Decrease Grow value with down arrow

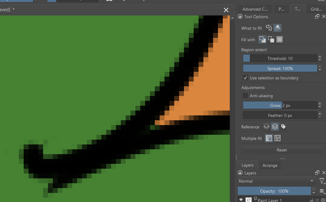coord(320,107)
